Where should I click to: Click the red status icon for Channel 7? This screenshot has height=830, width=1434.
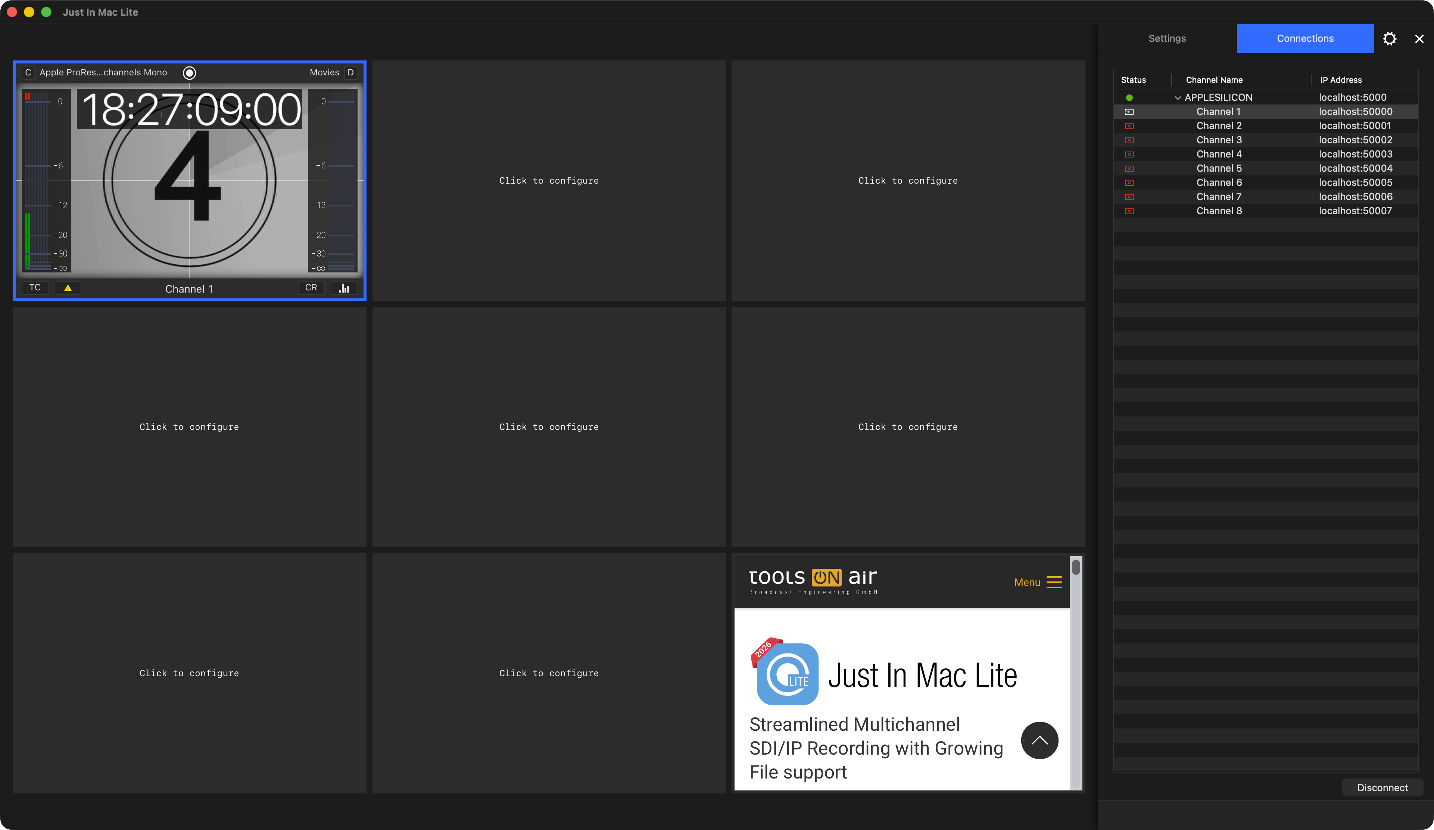pos(1129,197)
